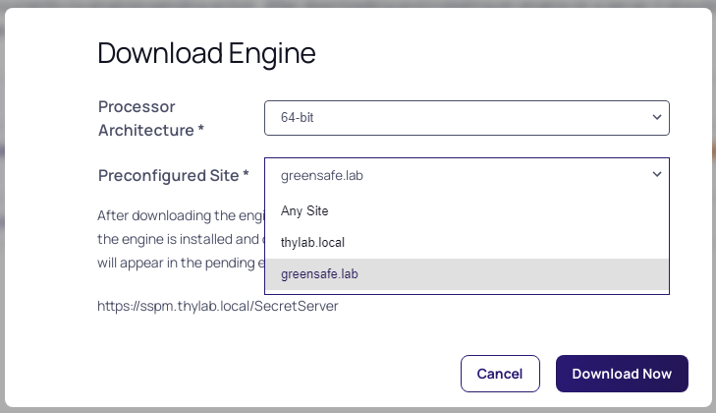Click the asterisk after Processor Architecture
The image size is (716, 413).
tap(201, 130)
